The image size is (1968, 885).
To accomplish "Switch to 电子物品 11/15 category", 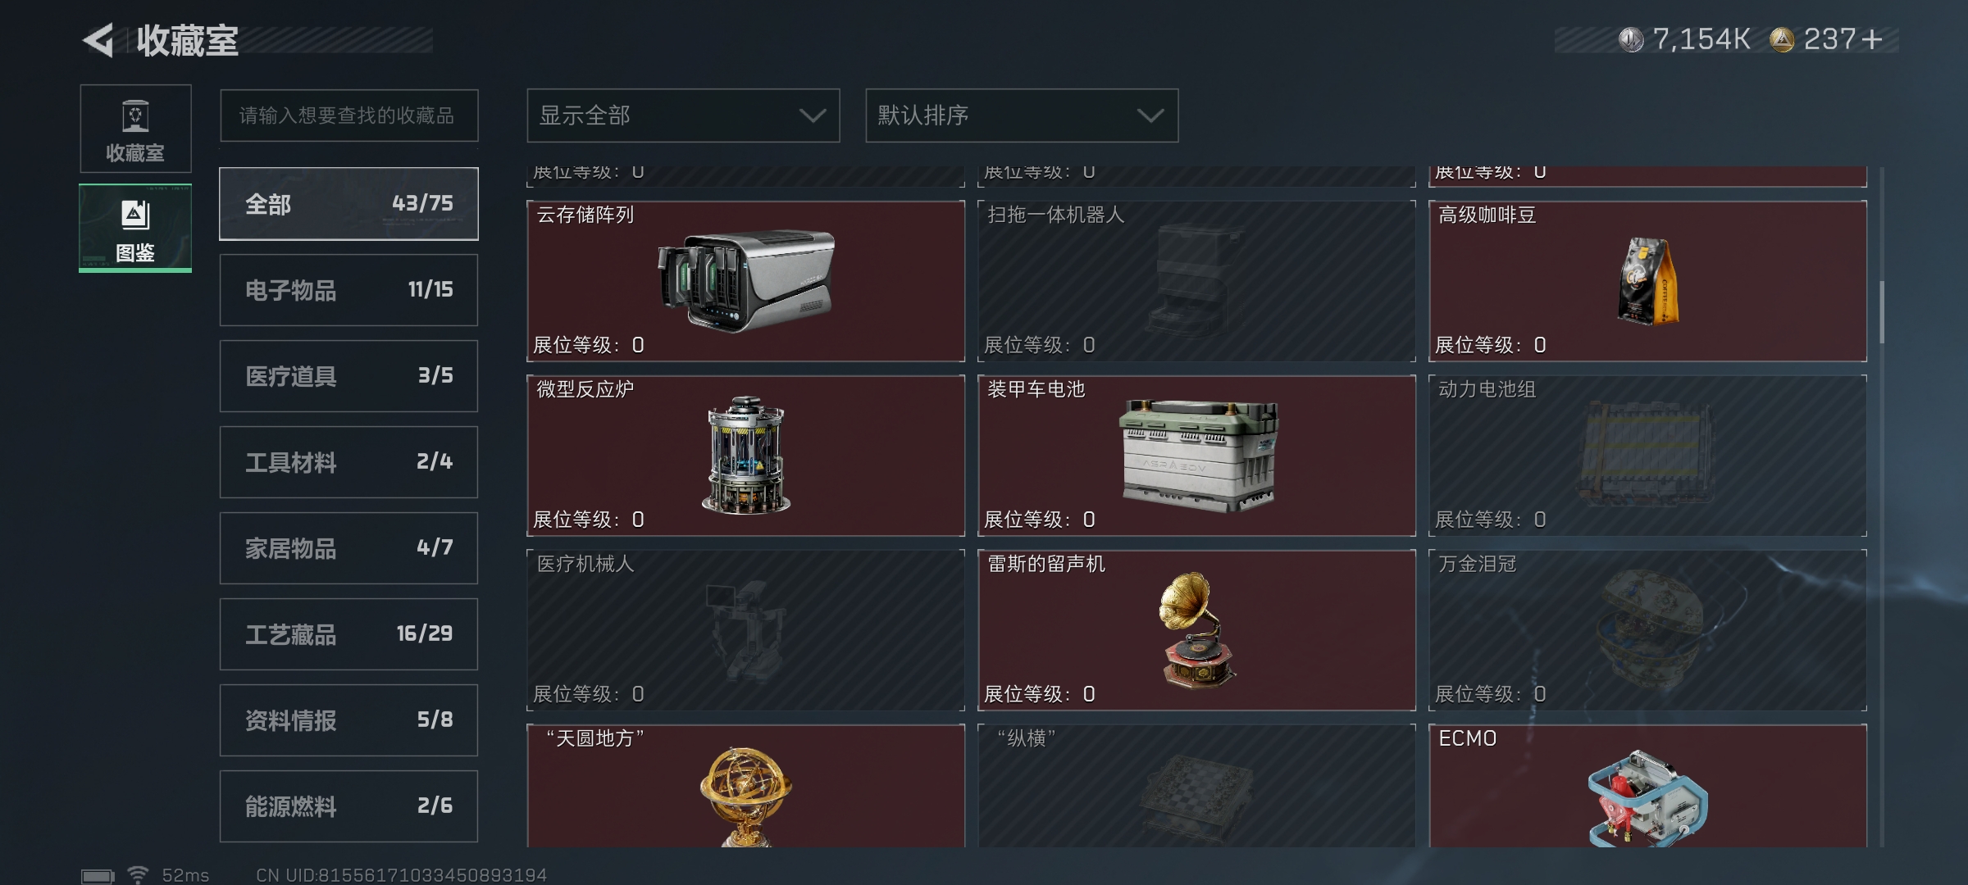I will 348,290.
